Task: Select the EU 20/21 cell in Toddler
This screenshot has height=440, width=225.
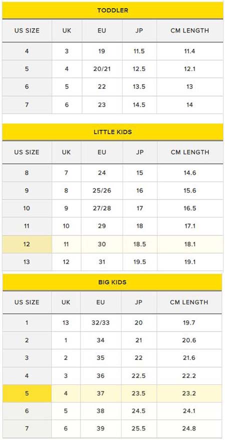Action: (102, 69)
